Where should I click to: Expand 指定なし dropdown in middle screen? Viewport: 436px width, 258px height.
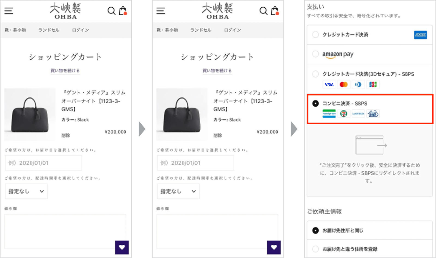click(178, 191)
